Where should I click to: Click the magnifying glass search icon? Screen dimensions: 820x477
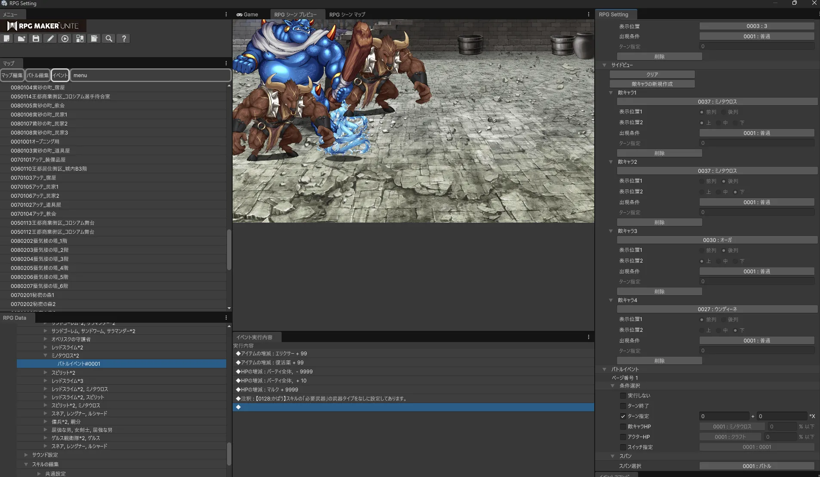click(109, 39)
